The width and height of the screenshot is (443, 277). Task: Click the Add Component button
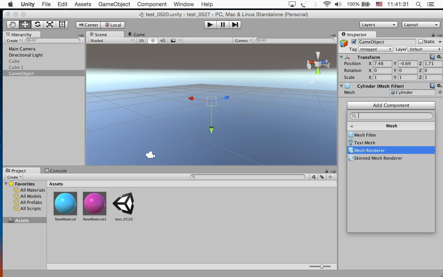391,105
